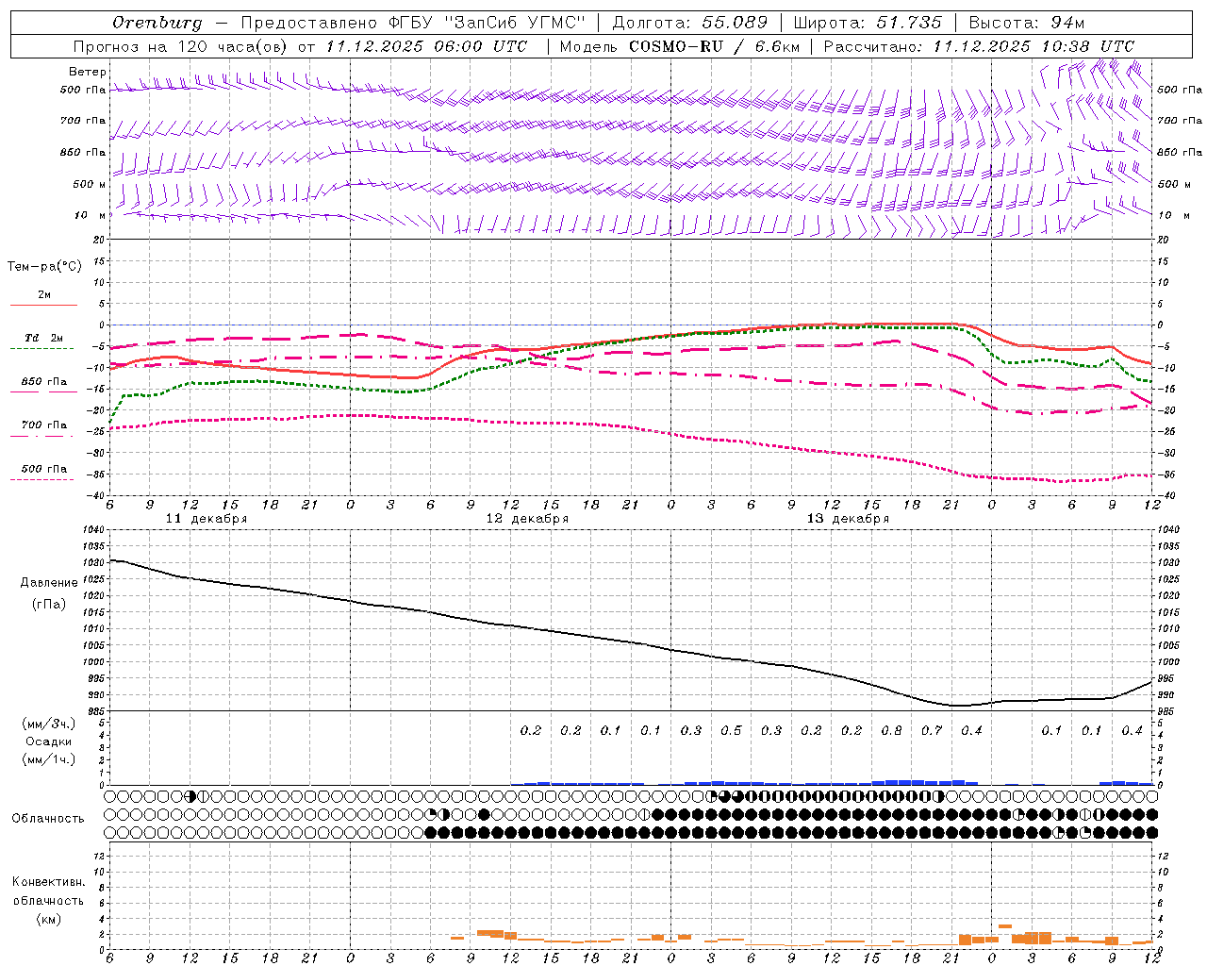Select the "Облачность" cloud cover label
Screen dimensions: 1207x966
coord(48,819)
